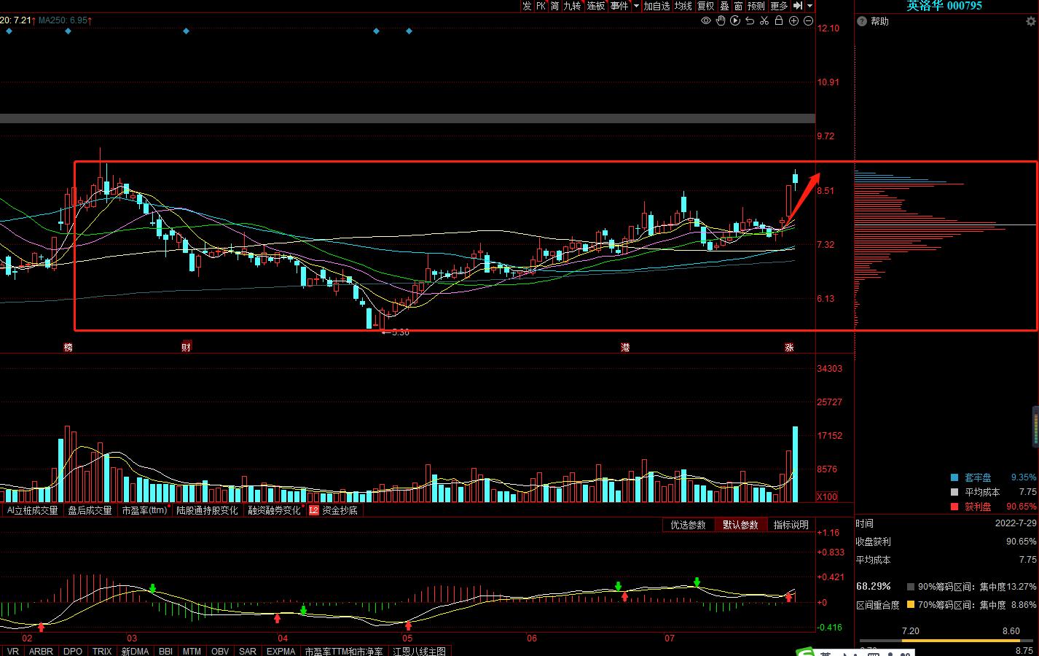Open 指标说明 indicator description
The width and height of the screenshot is (1039, 656).
(791, 525)
